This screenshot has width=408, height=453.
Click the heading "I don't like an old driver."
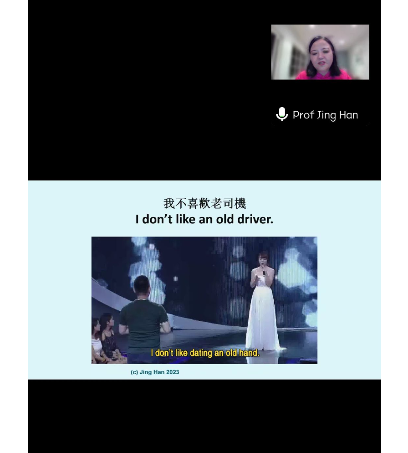[x=204, y=219]
